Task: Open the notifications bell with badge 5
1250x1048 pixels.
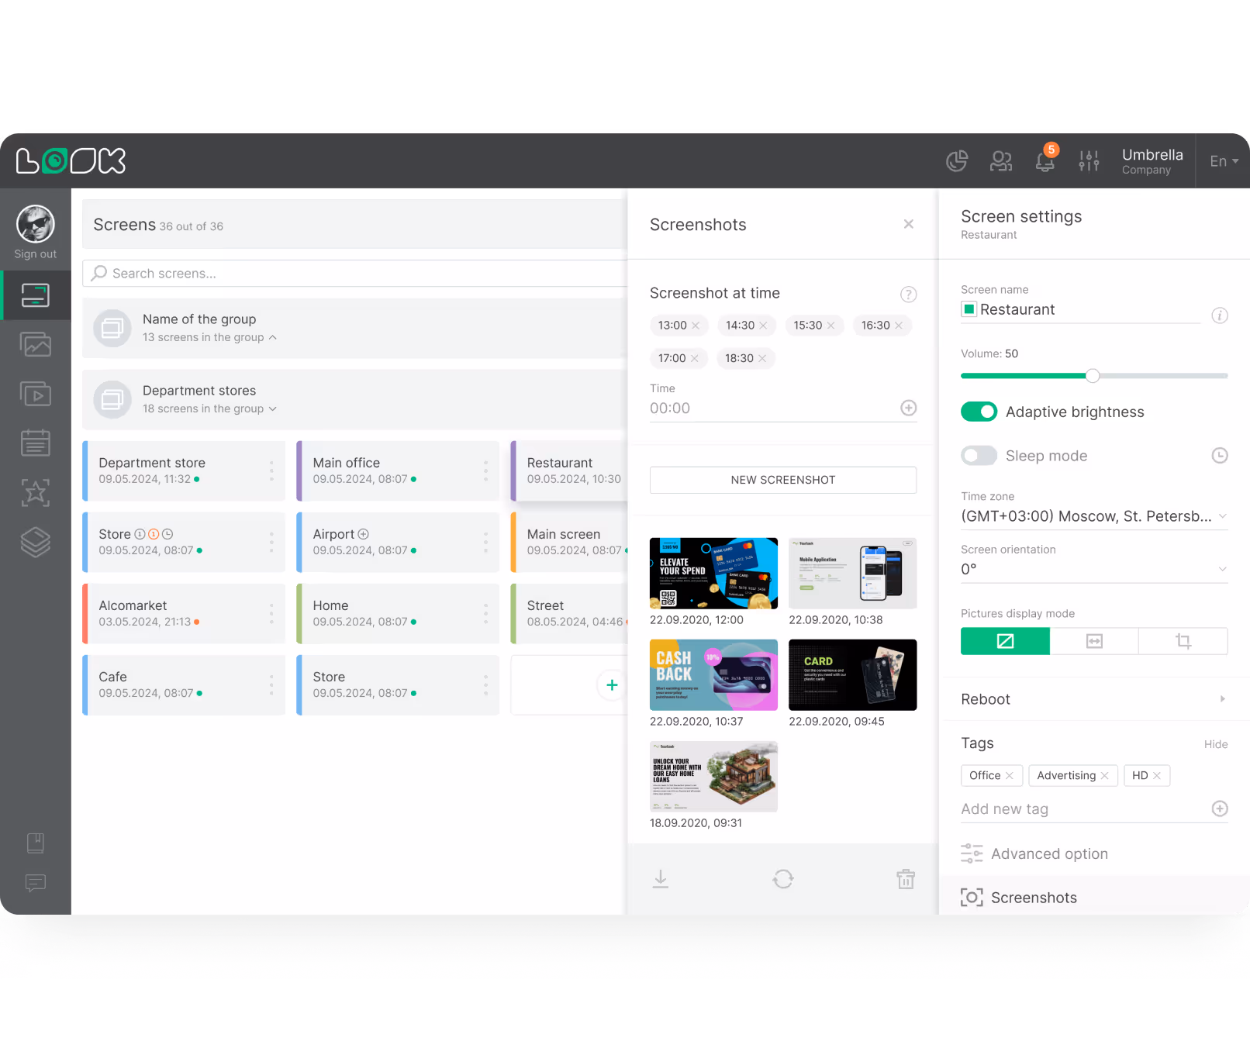Action: (x=1045, y=160)
